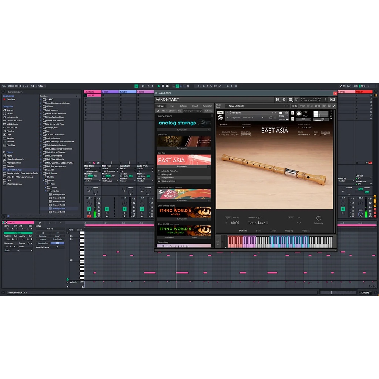This screenshot has width=379, height=379.
Task: Toggle track 3 Audio activator button
Action: [124, 209]
